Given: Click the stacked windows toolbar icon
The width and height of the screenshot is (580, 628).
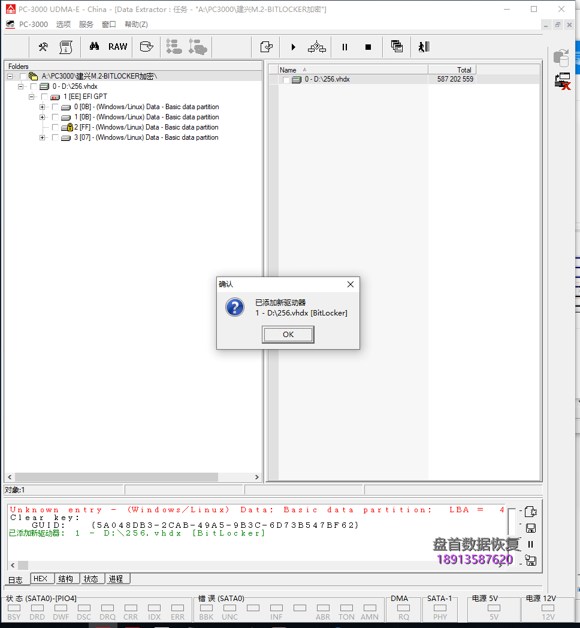Looking at the screenshot, I should pyautogui.click(x=397, y=46).
